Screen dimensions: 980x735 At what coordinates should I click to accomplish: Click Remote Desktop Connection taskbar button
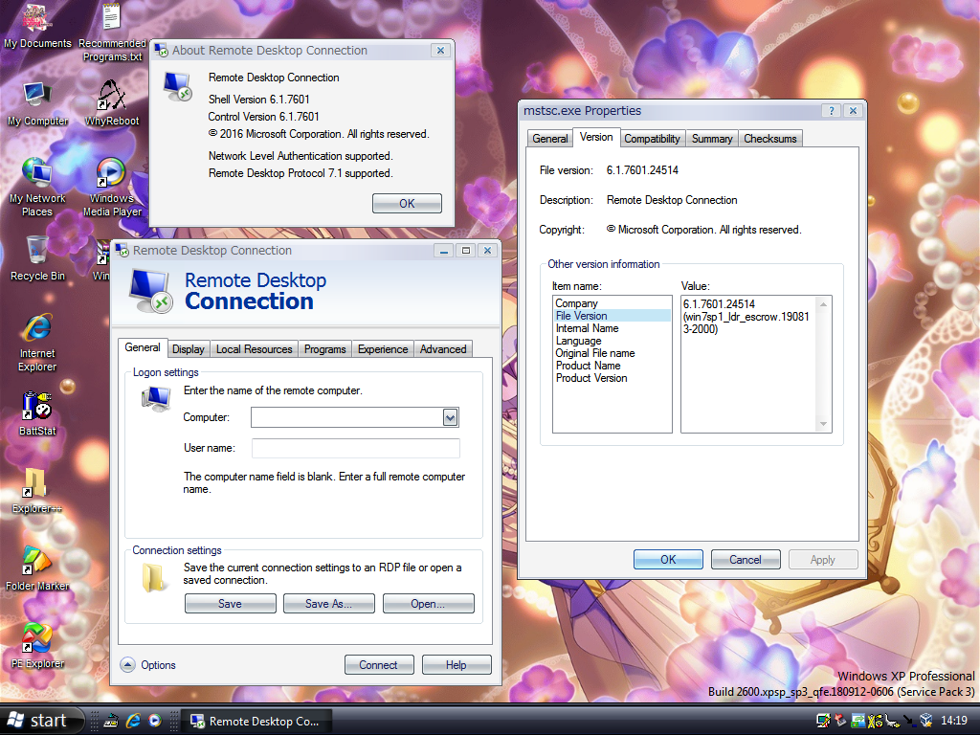point(257,721)
